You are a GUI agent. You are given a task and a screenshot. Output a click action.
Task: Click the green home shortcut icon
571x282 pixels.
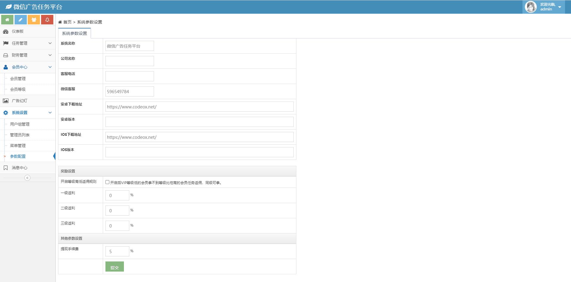7,20
